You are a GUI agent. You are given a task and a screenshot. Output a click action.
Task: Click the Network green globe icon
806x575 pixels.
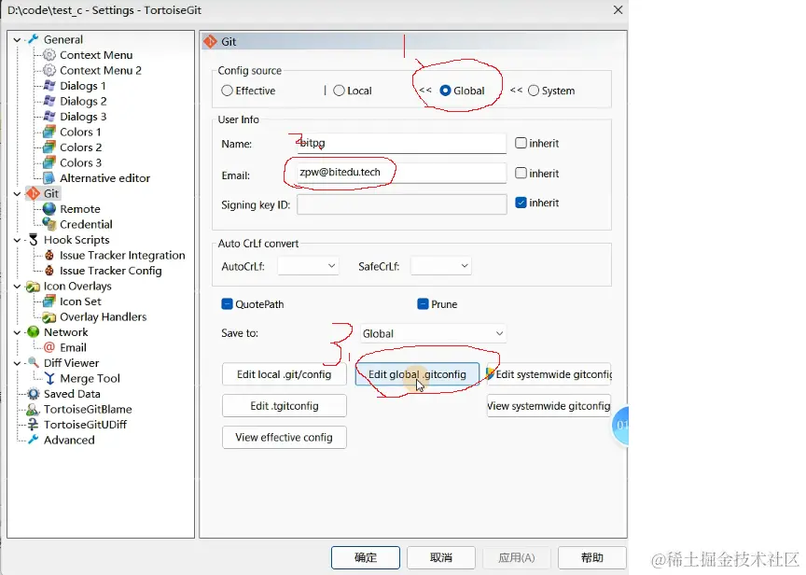coord(34,332)
